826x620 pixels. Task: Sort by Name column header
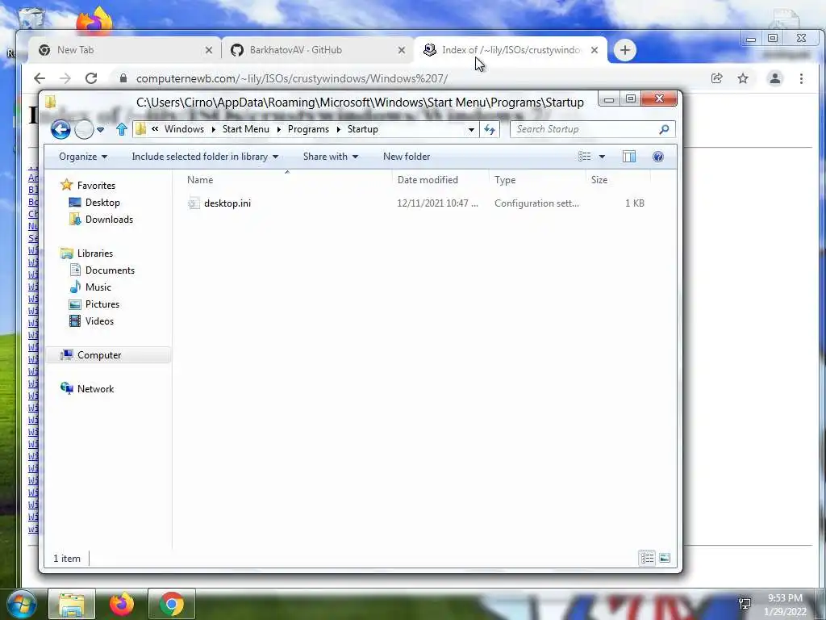click(200, 180)
